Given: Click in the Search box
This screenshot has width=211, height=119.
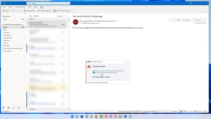Looking at the screenshot, I should click(48, 3).
